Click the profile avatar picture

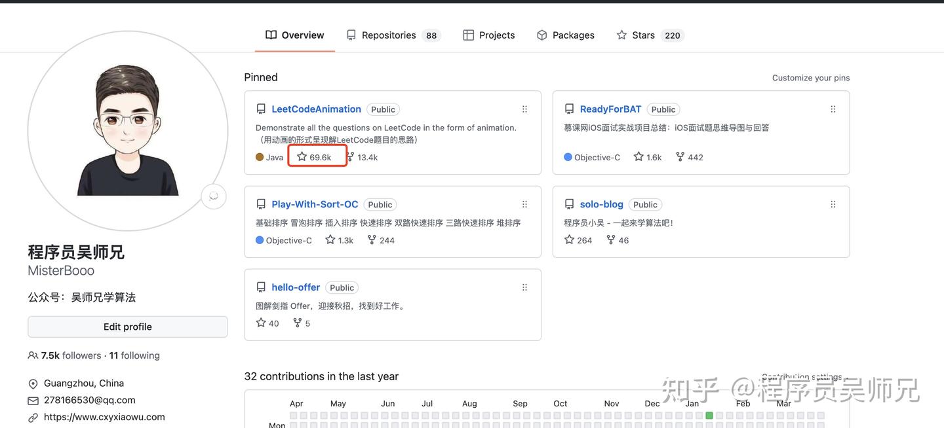(x=127, y=130)
